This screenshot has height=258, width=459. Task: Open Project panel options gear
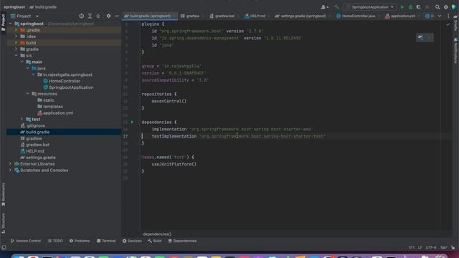tap(108, 16)
